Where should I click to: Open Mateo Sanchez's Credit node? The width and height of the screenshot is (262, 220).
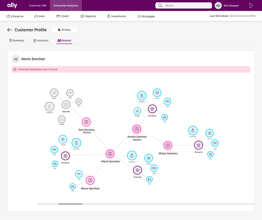pyautogui.click(x=215, y=143)
